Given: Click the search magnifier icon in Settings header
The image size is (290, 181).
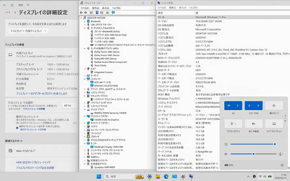Looking at the screenshot, I should point(28,5).
